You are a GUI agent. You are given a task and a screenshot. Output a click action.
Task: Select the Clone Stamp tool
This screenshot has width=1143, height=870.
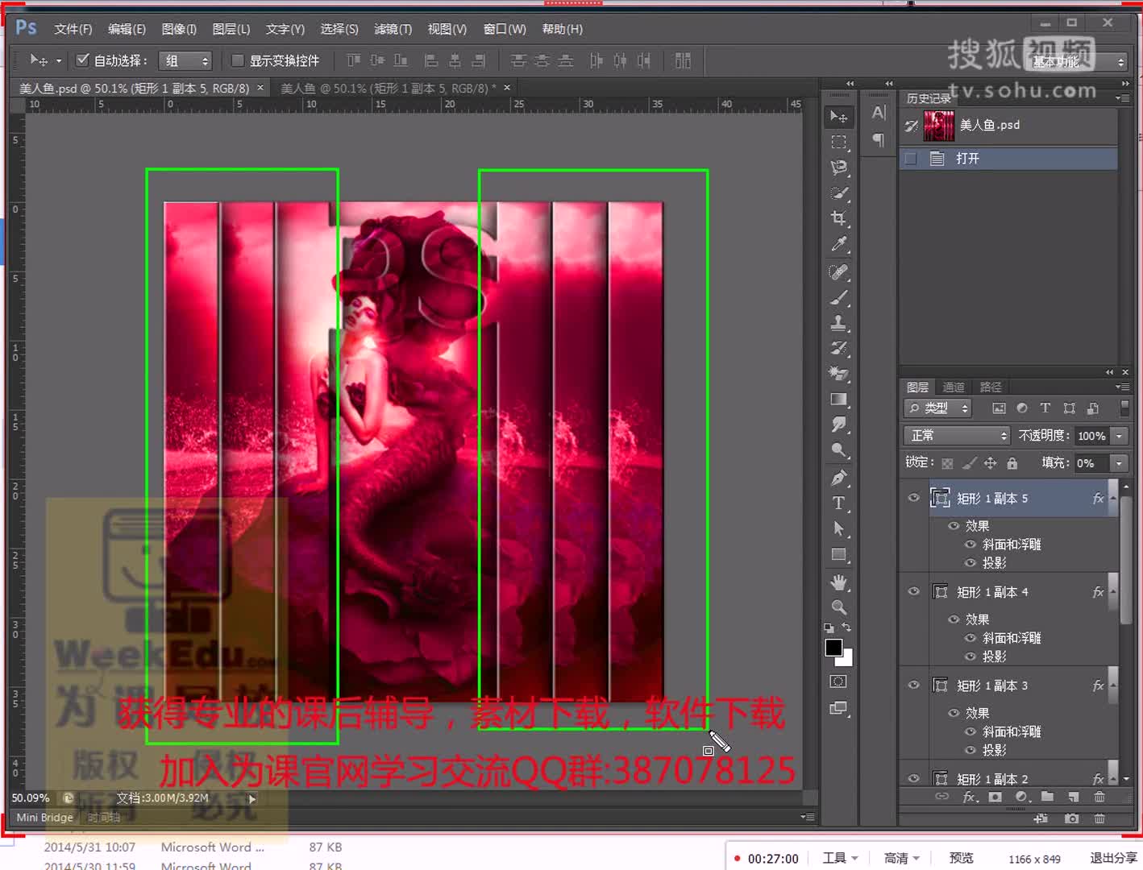coord(839,323)
